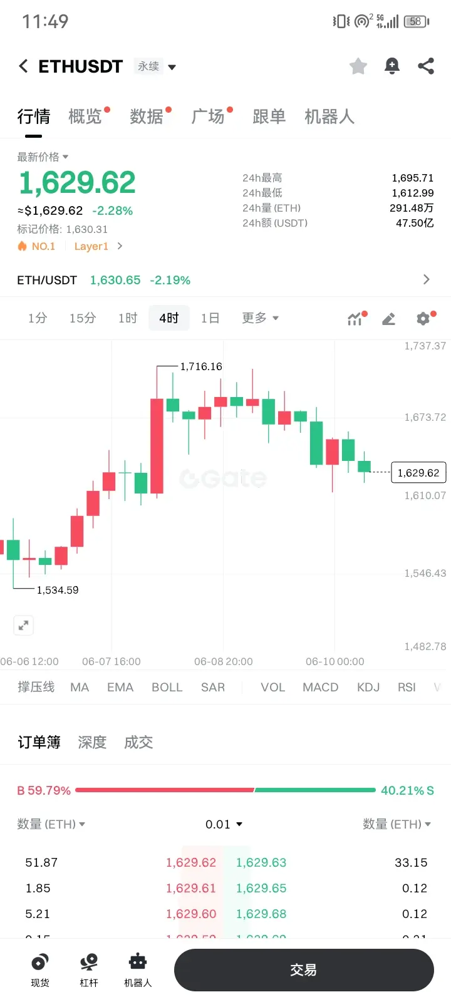Expand chart to fullscreen
The width and height of the screenshot is (451, 1002).
pos(23,625)
